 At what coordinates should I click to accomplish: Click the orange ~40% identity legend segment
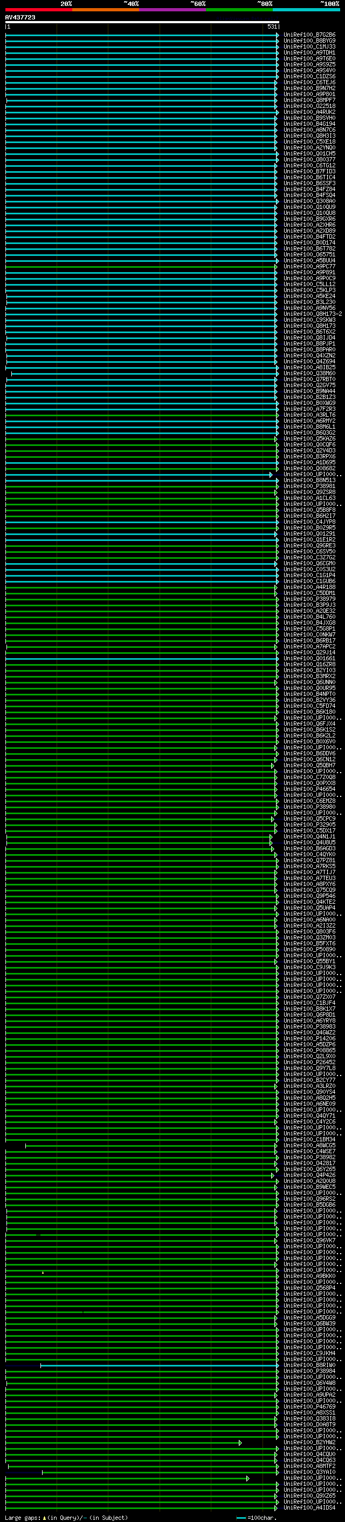click(106, 10)
